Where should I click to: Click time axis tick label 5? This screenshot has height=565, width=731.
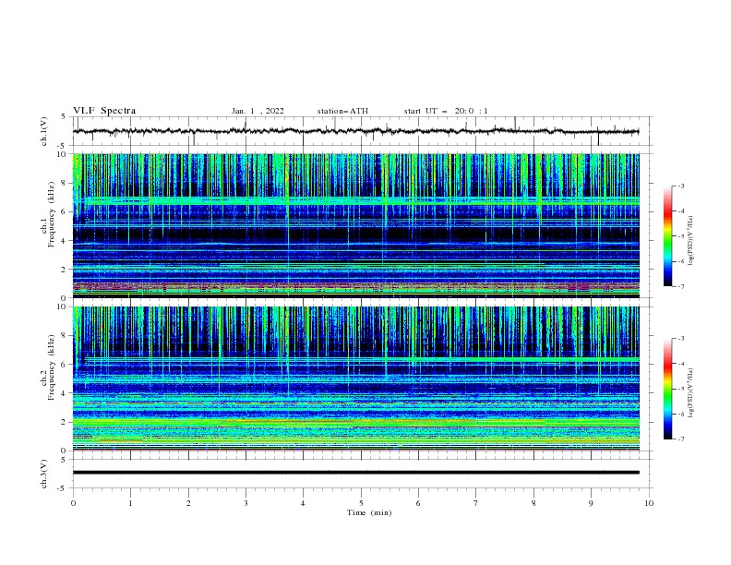(361, 503)
